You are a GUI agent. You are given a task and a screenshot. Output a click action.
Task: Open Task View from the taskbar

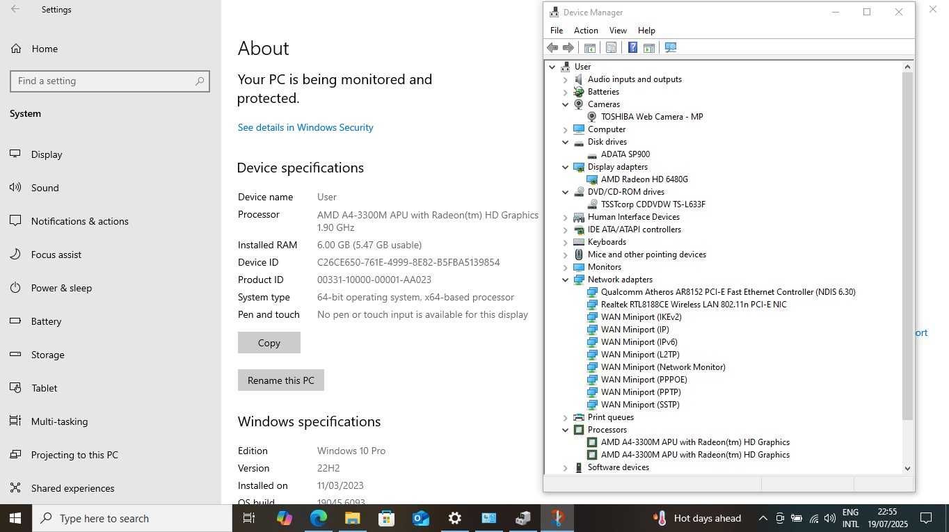click(x=249, y=518)
